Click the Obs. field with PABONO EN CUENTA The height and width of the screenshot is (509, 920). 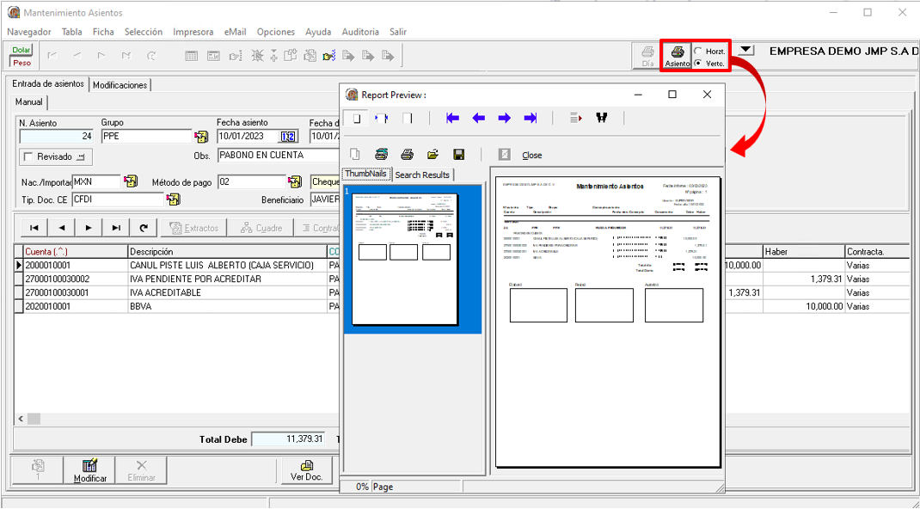pos(278,156)
